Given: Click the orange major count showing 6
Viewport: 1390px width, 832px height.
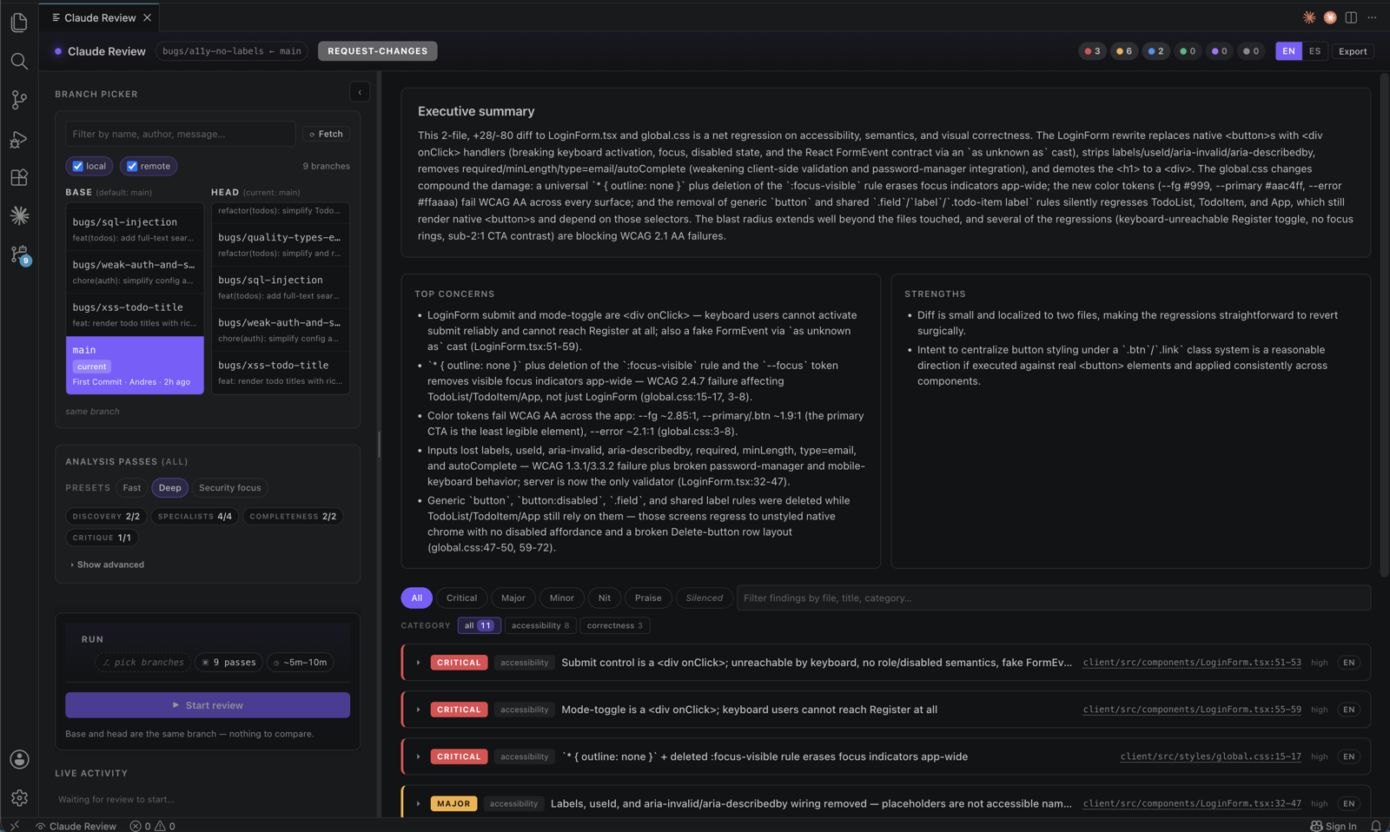Looking at the screenshot, I should [x=1124, y=51].
